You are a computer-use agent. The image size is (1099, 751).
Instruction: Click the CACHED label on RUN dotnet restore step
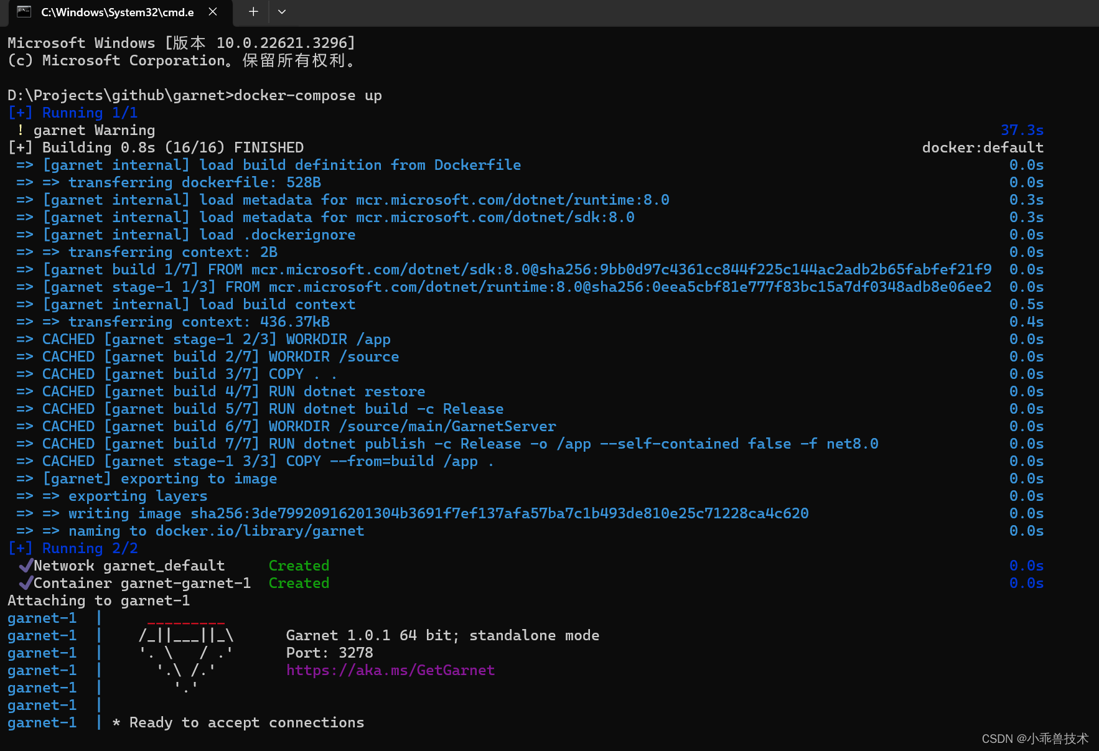pyautogui.click(x=68, y=391)
